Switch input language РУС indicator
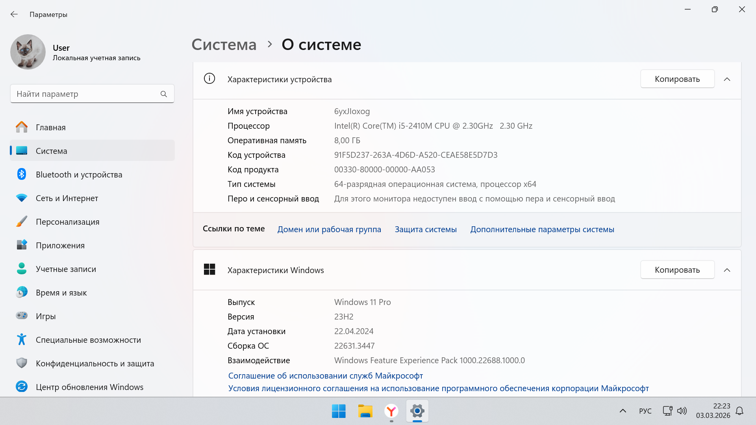 point(645,411)
